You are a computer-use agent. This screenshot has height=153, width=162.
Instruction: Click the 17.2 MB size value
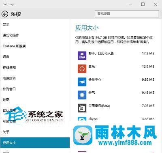[148, 54]
